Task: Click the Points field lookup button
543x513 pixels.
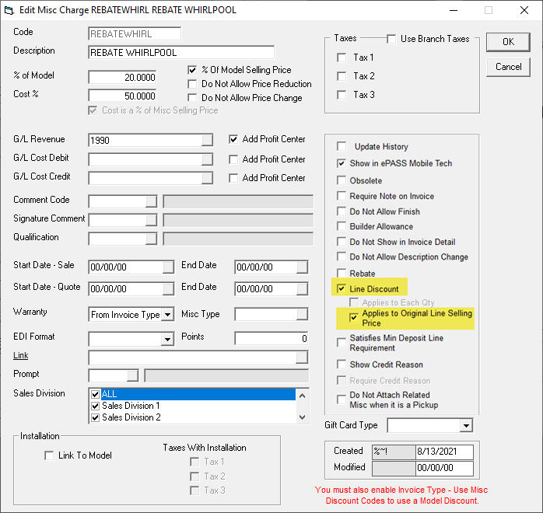Action: tap(301, 338)
